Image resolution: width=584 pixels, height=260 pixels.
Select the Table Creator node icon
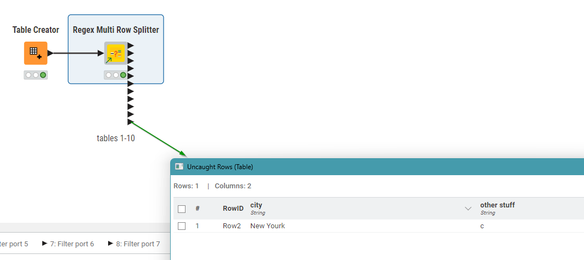pyautogui.click(x=36, y=53)
